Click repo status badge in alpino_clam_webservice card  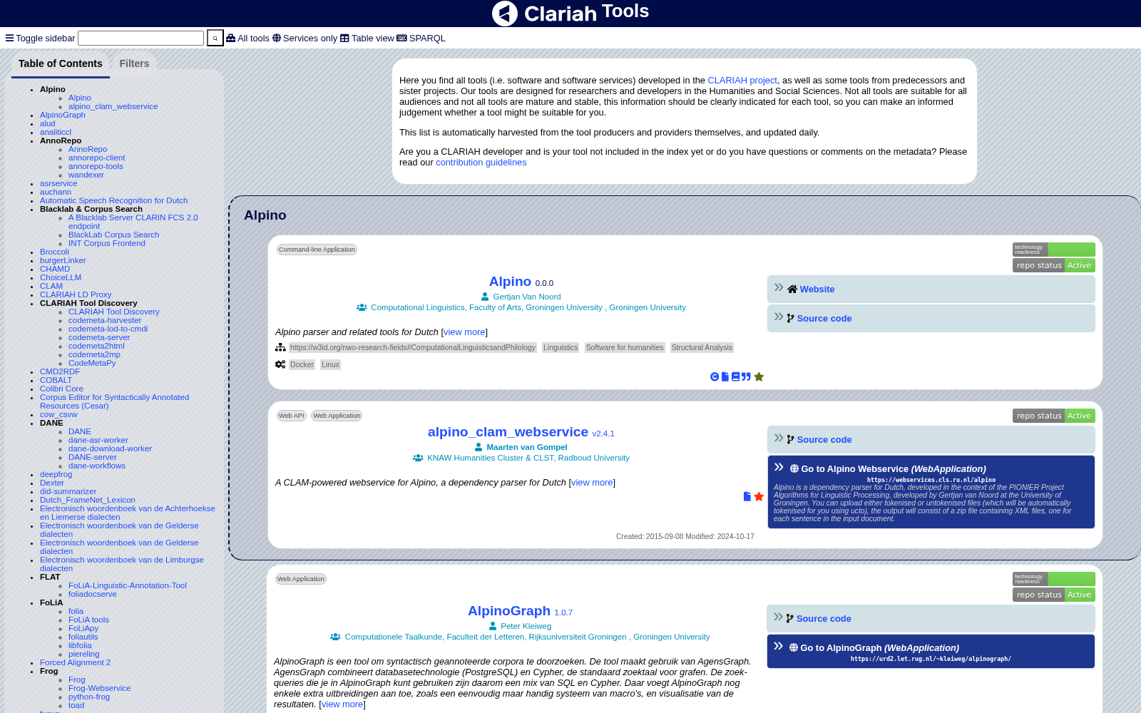(x=1054, y=416)
